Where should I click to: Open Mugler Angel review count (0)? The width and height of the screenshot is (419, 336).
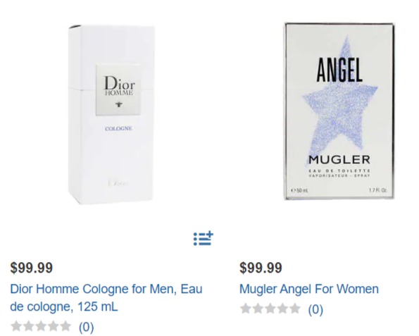click(x=315, y=309)
